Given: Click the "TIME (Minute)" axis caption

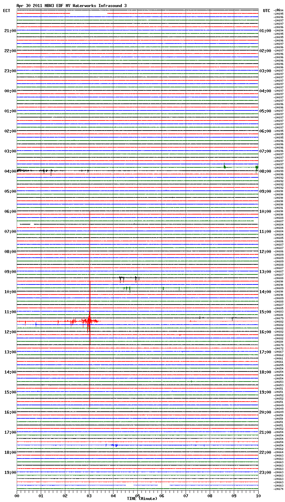Looking at the screenshot, I should pos(142,499).
